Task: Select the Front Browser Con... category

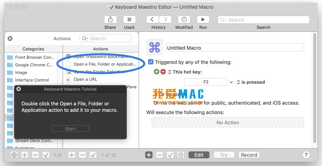Action: 31,57
